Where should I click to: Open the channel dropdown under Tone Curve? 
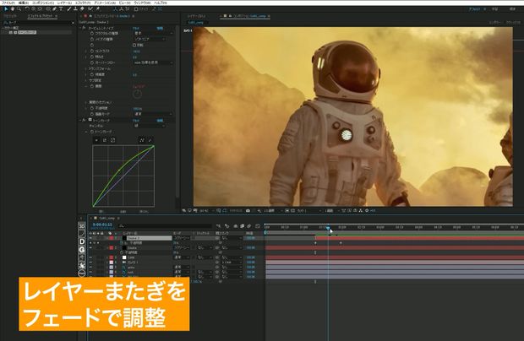point(150,126)
